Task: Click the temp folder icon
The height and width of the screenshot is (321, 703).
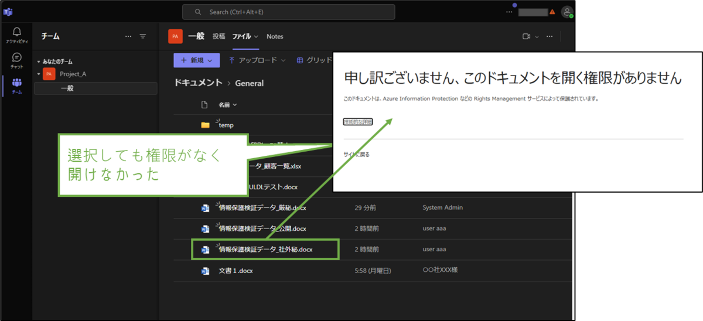Action: 205,125
